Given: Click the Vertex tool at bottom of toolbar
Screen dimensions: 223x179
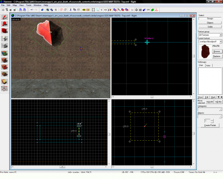Looking at the screenshot, I should tap(4, 88).
